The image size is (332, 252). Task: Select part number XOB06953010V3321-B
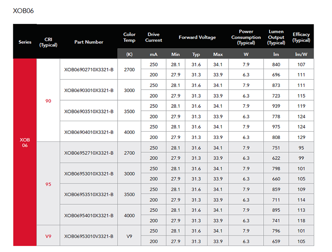89,236
